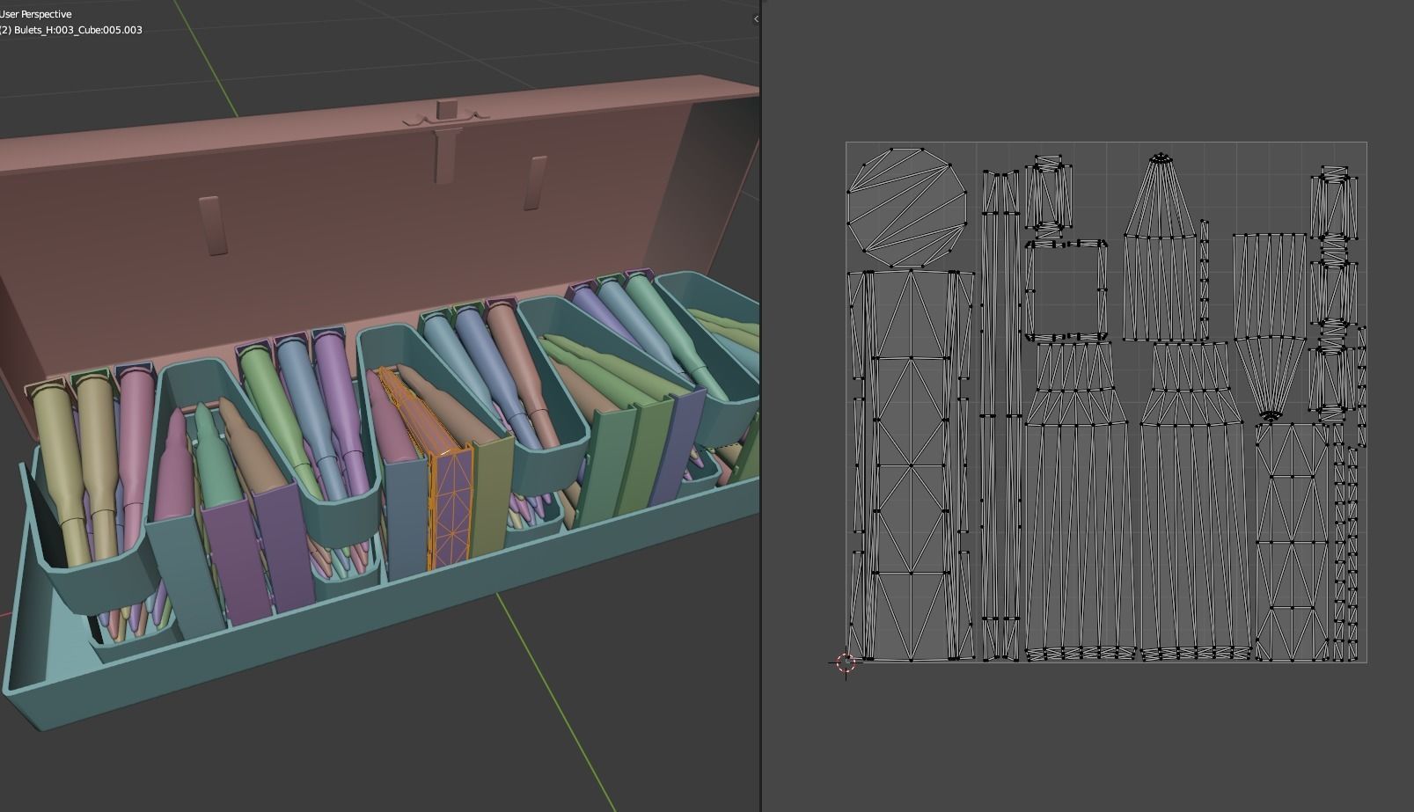Image resolution: width=1414 pixels, height=812 pixels.
Task: Click the "User Perspective" view label
Action: click(x=36, y=14)
